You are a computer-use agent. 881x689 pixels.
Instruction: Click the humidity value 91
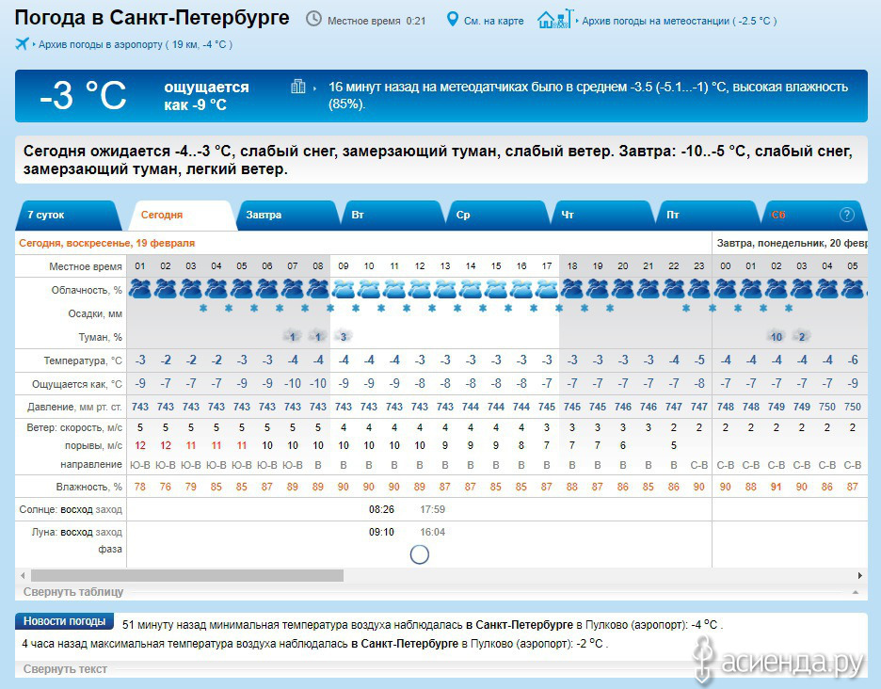pos(776,487)
